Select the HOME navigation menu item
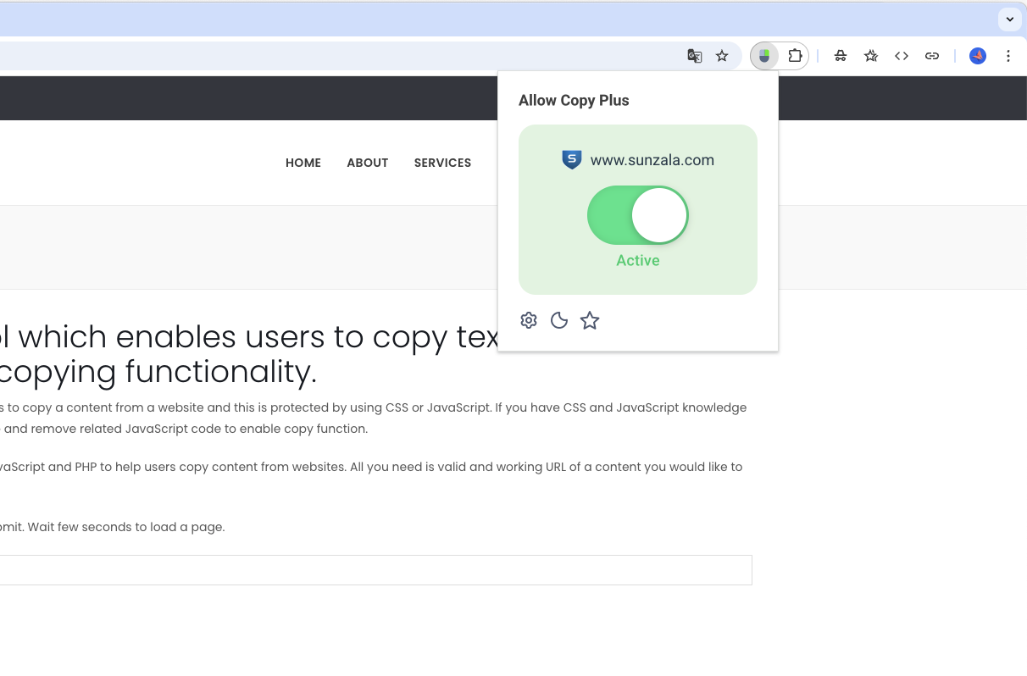The height and width of the screenshot is (676, 1027). [303, 163]
